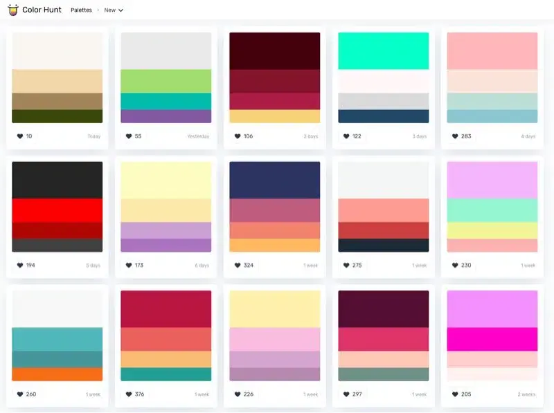
Task: Open the Palettes menu item
Action: [81, 10]
